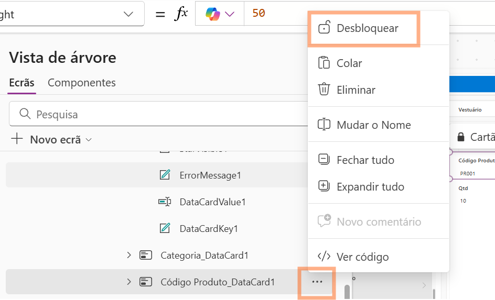Screen dimensions: 495x300
Task: Switch to the Componentes tab
Action: (x=82, y=83)
